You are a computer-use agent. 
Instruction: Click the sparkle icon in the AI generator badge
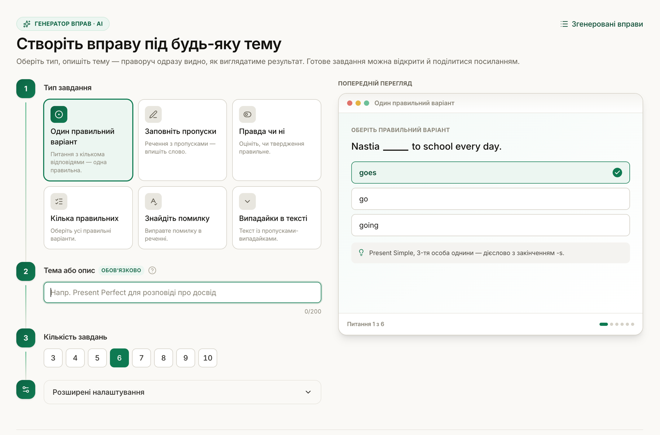pos(27,24)
